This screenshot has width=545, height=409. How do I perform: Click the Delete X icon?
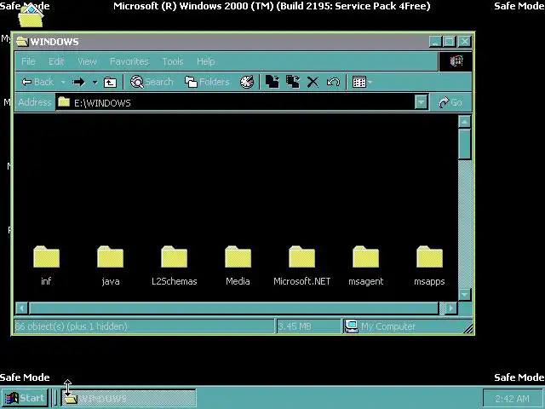[313, 82]
